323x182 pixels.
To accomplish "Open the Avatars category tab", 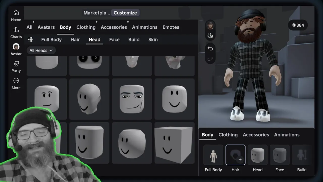I will pos(46,27).
